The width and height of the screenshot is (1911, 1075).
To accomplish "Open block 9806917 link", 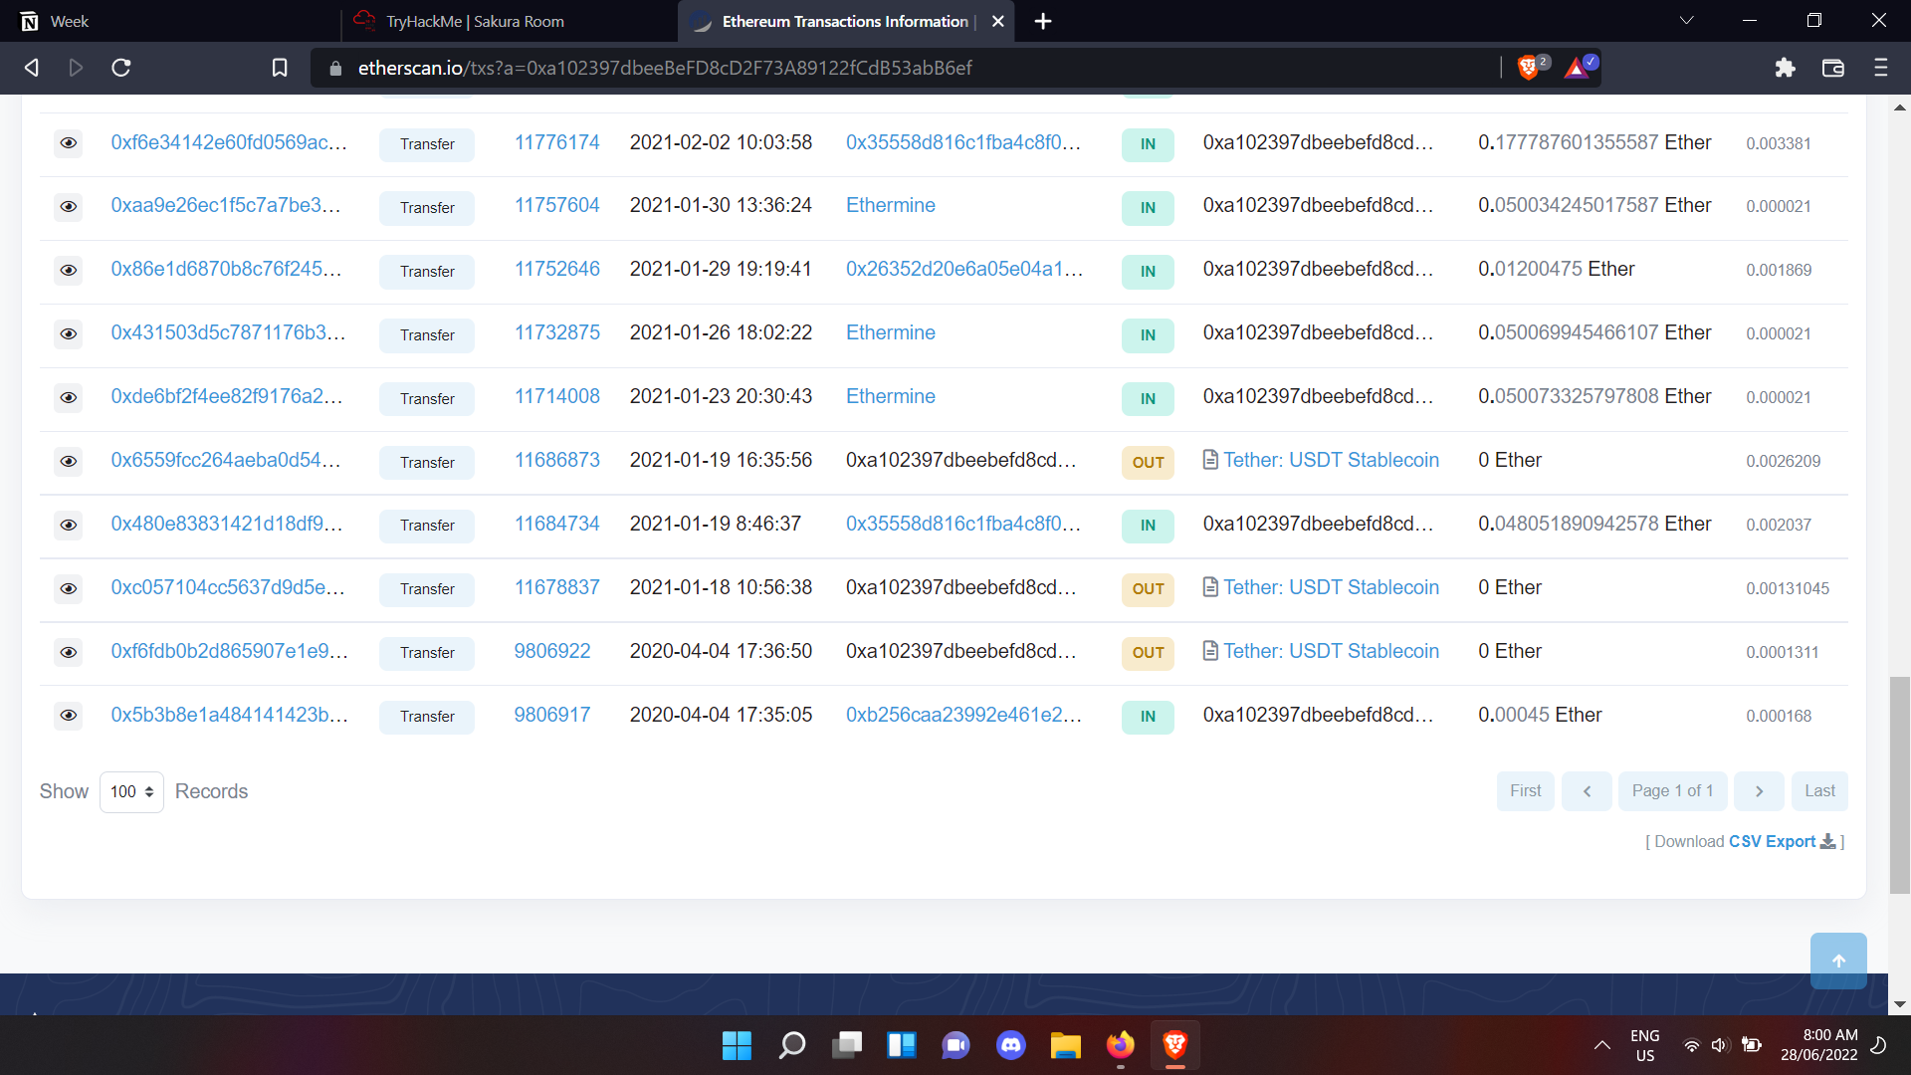I will point(552,715).
